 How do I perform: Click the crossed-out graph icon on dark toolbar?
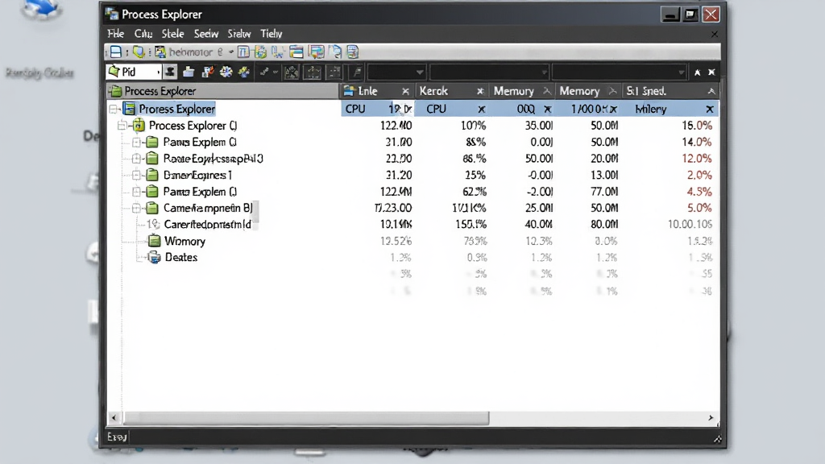(x=292, y=72)
